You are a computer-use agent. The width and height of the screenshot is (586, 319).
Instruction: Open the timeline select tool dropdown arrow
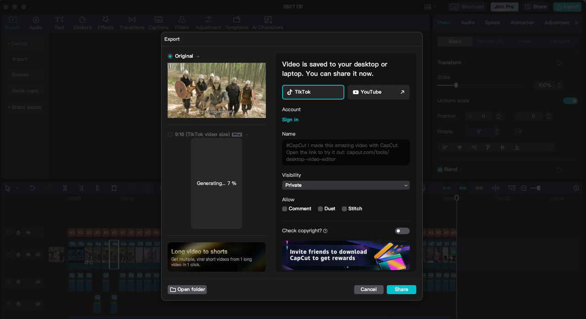click(17, 188)
